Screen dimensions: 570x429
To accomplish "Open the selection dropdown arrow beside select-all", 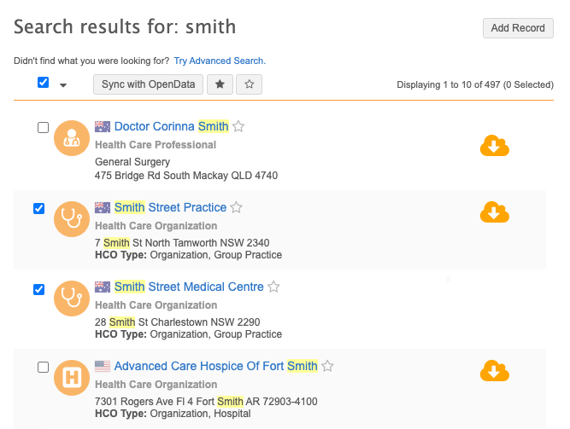I will pyautogui.click(x=63, y=84).
